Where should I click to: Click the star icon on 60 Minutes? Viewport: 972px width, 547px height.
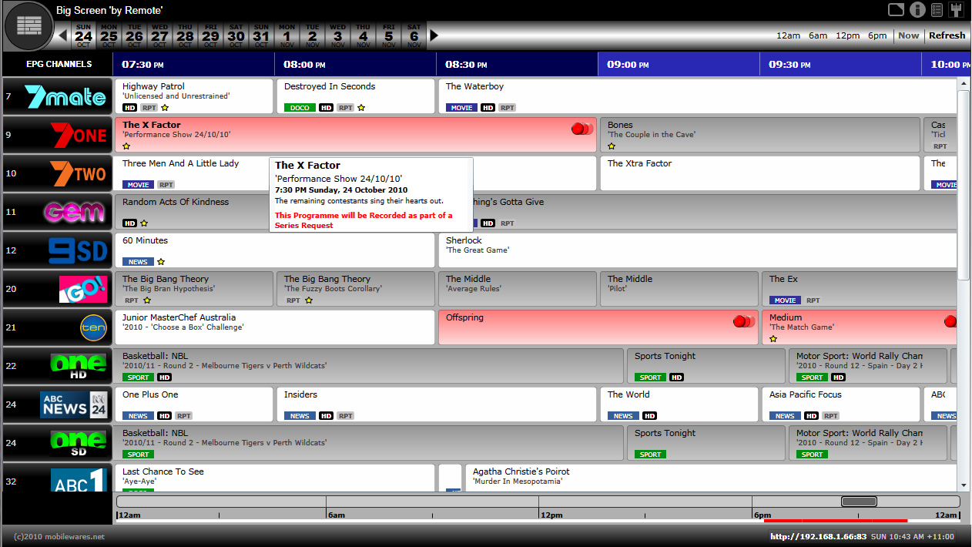tap(161, 262)
